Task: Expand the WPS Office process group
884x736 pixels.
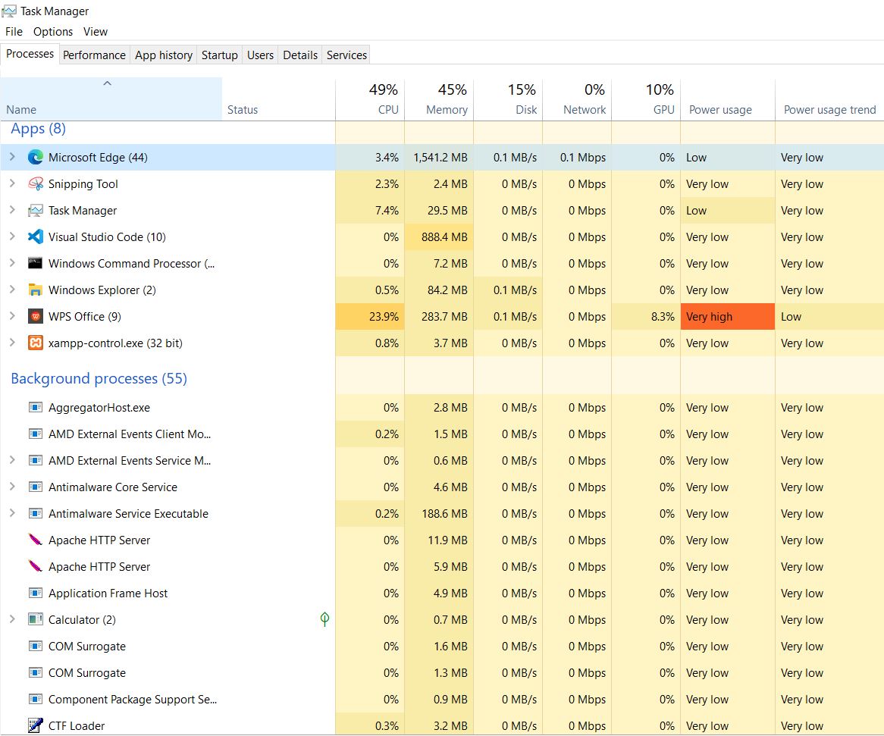Action: coord(12,317)
